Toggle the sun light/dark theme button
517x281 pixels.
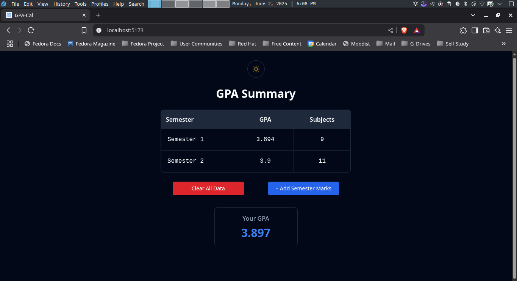(256, 69)
